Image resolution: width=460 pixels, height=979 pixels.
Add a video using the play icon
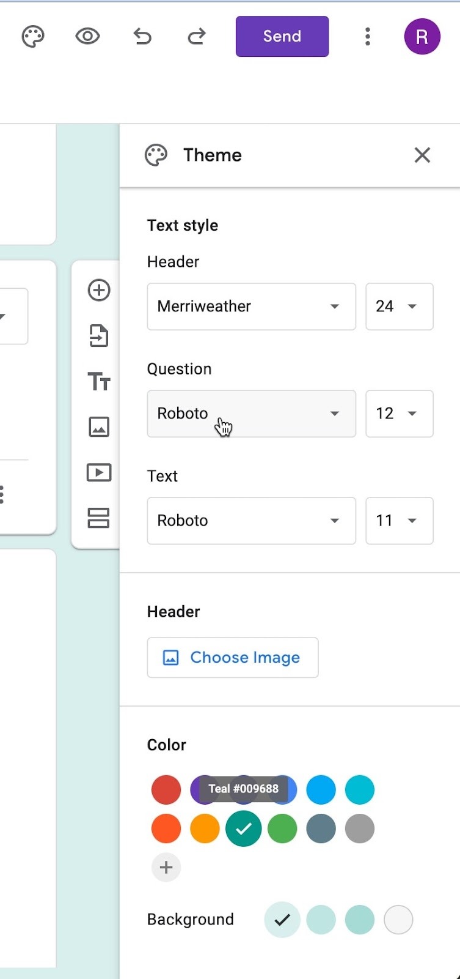pyautogui.click(x=99, y=472)
